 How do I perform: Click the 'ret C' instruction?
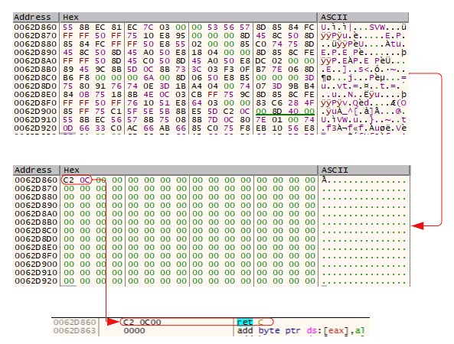pyautogui.click(x=250, y=322)
